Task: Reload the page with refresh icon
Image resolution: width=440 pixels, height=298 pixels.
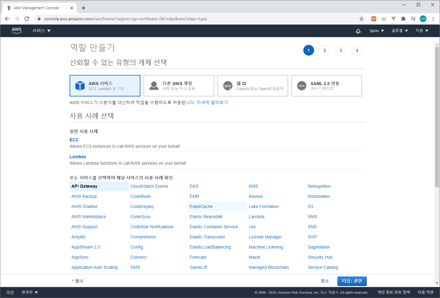Action: [x=27, y=19]
